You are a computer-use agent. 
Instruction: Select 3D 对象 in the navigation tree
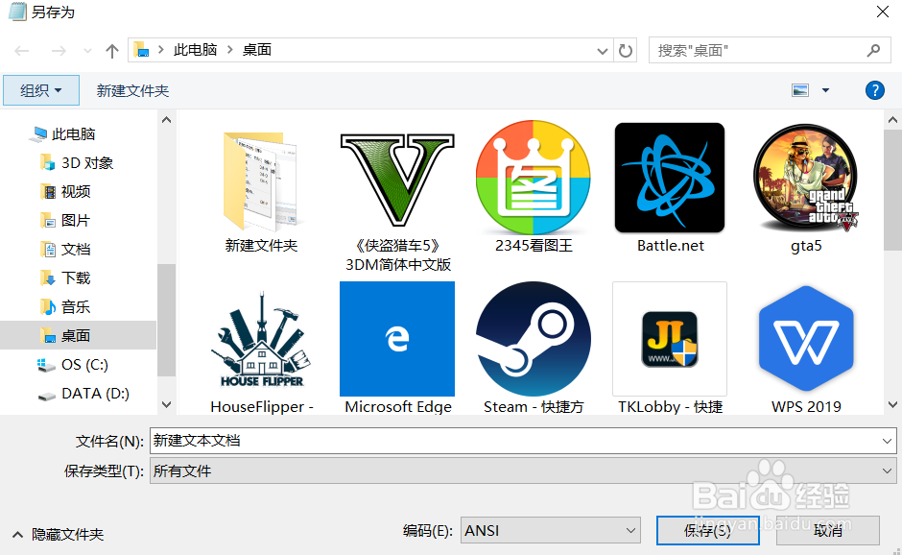point(87,163)
